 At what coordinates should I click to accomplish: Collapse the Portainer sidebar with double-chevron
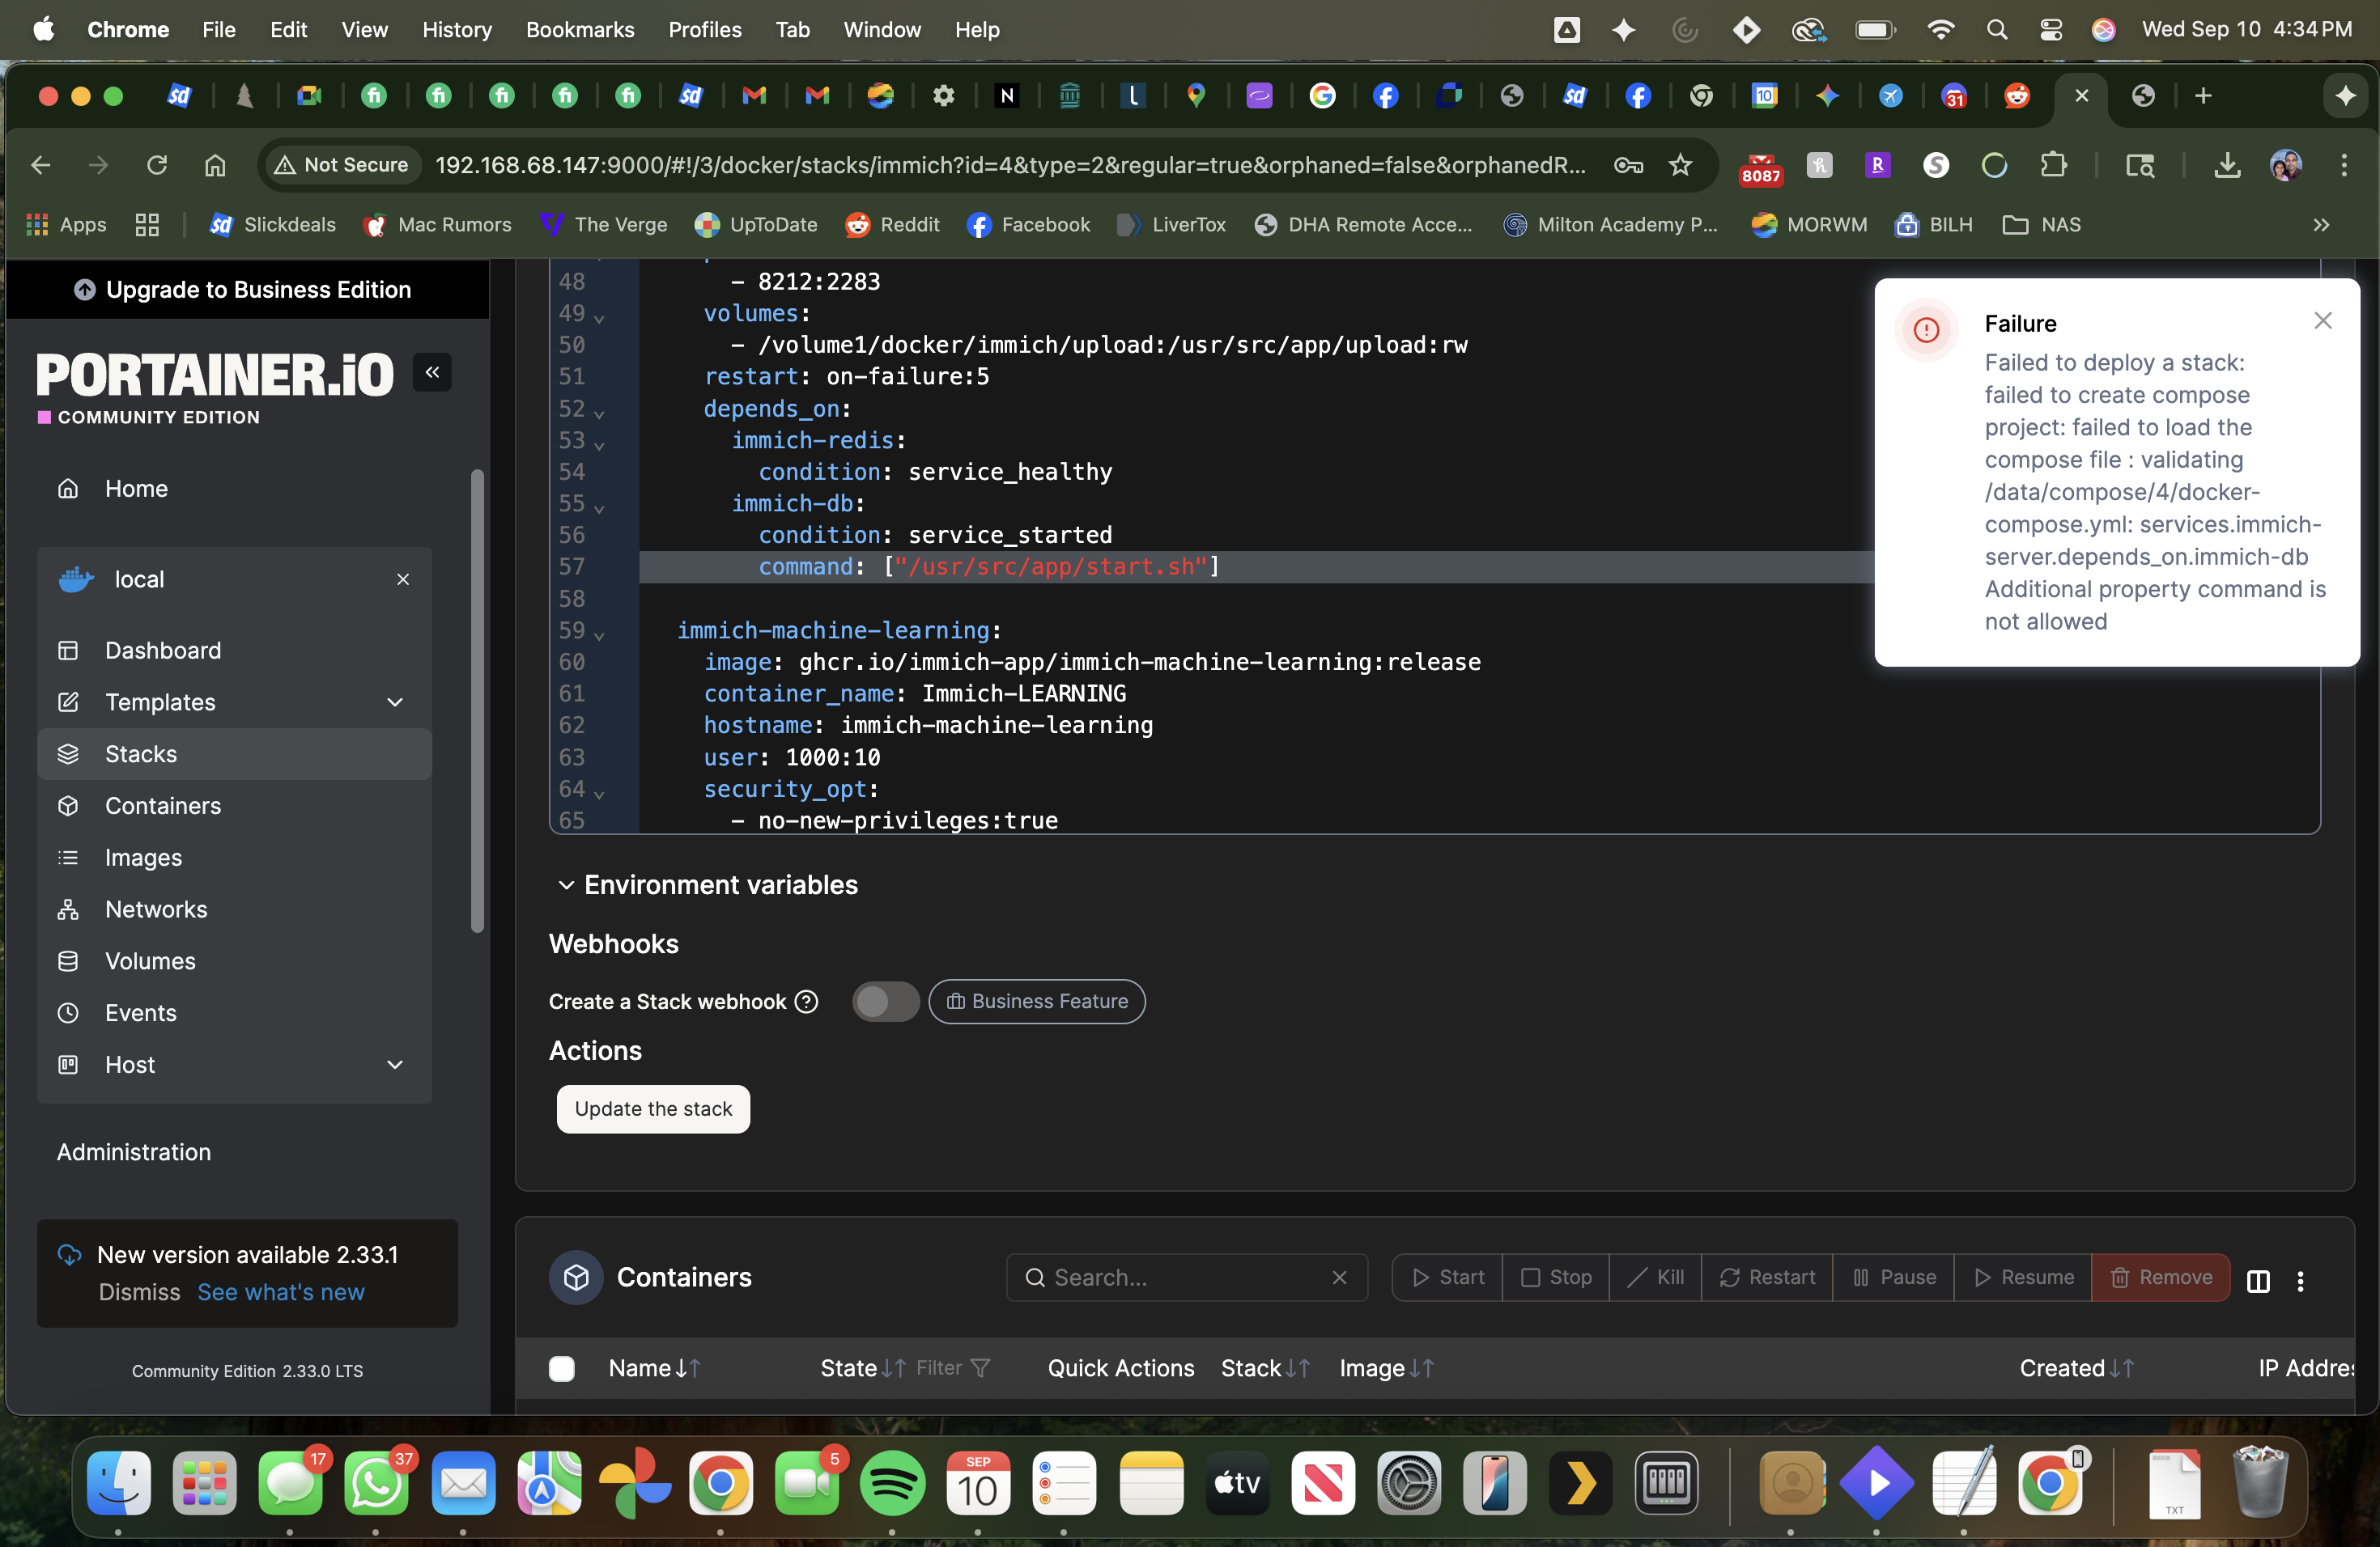[432, 373]
